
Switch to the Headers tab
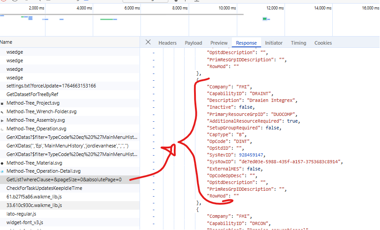coord(167,43)
